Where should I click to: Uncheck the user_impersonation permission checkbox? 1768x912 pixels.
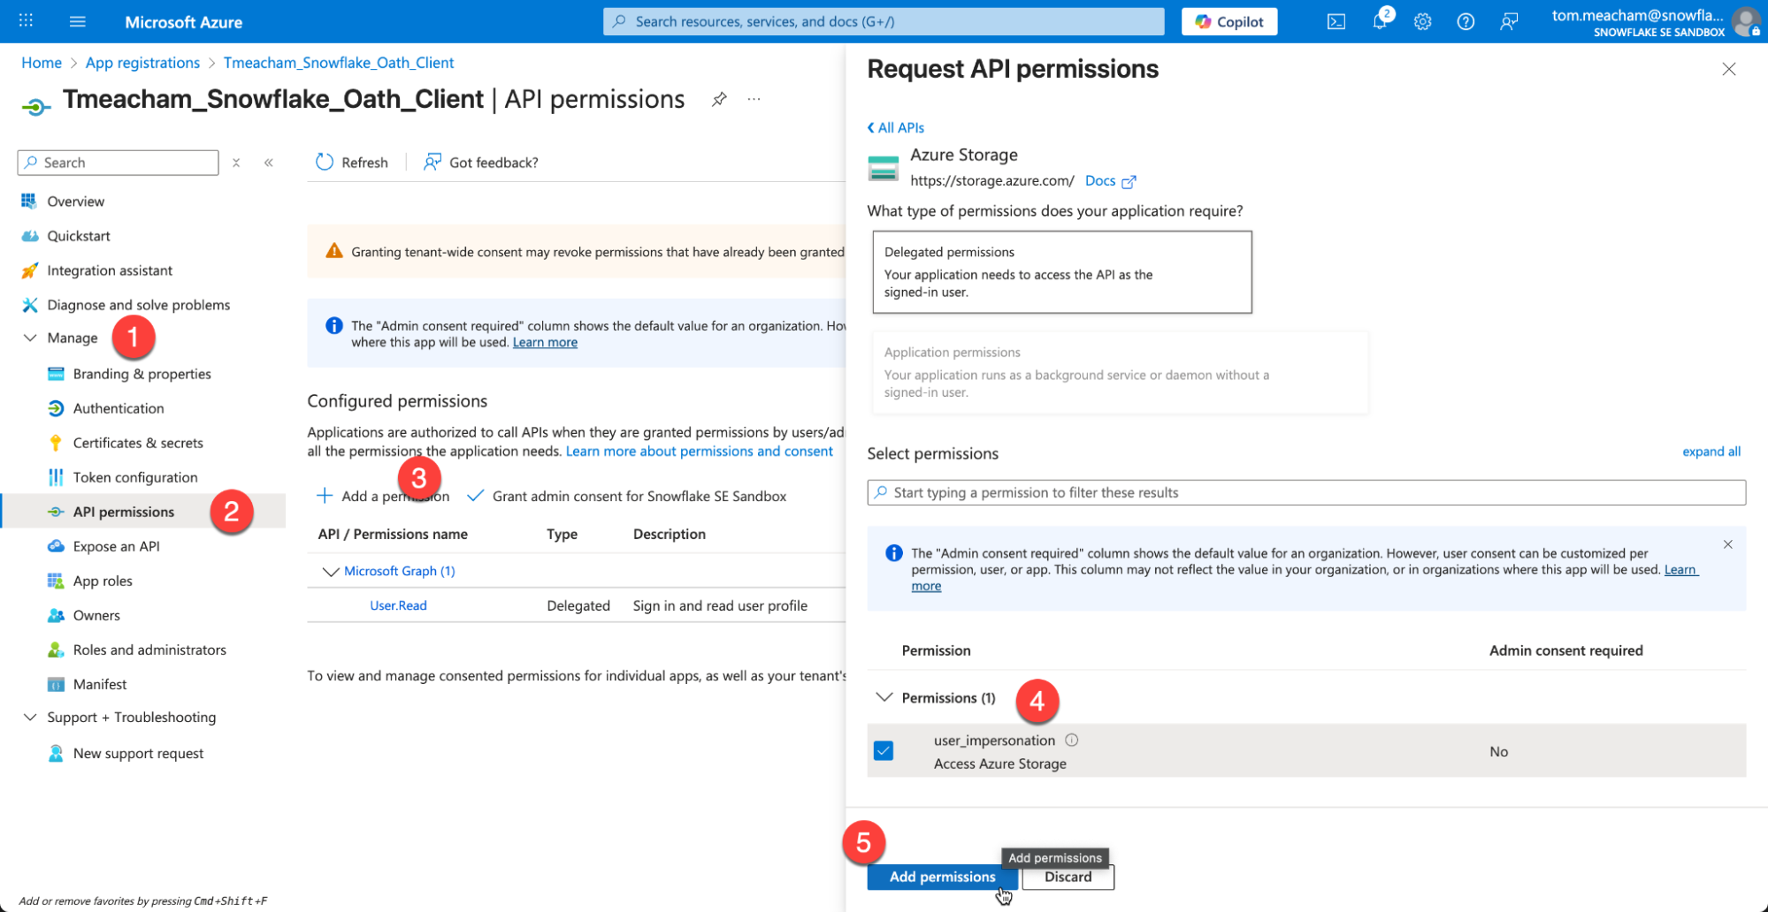point(883,751)
